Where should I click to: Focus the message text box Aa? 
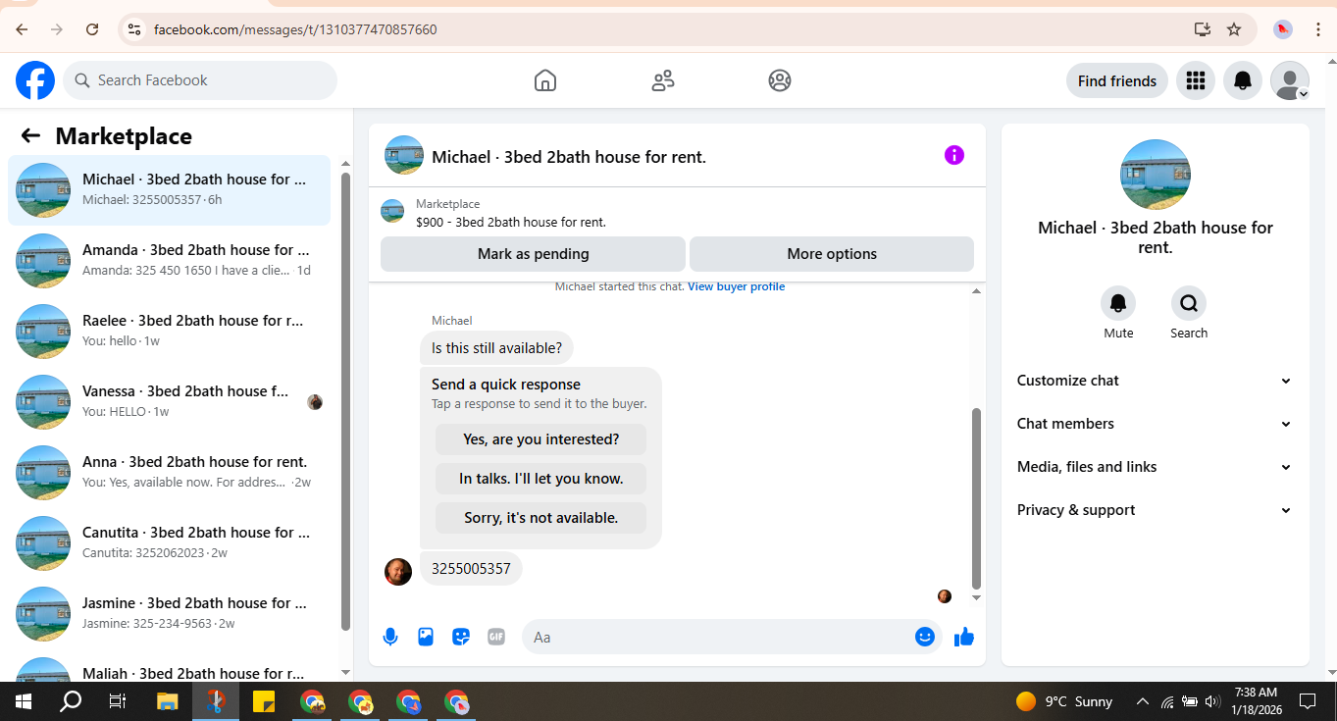coord(721,637)
